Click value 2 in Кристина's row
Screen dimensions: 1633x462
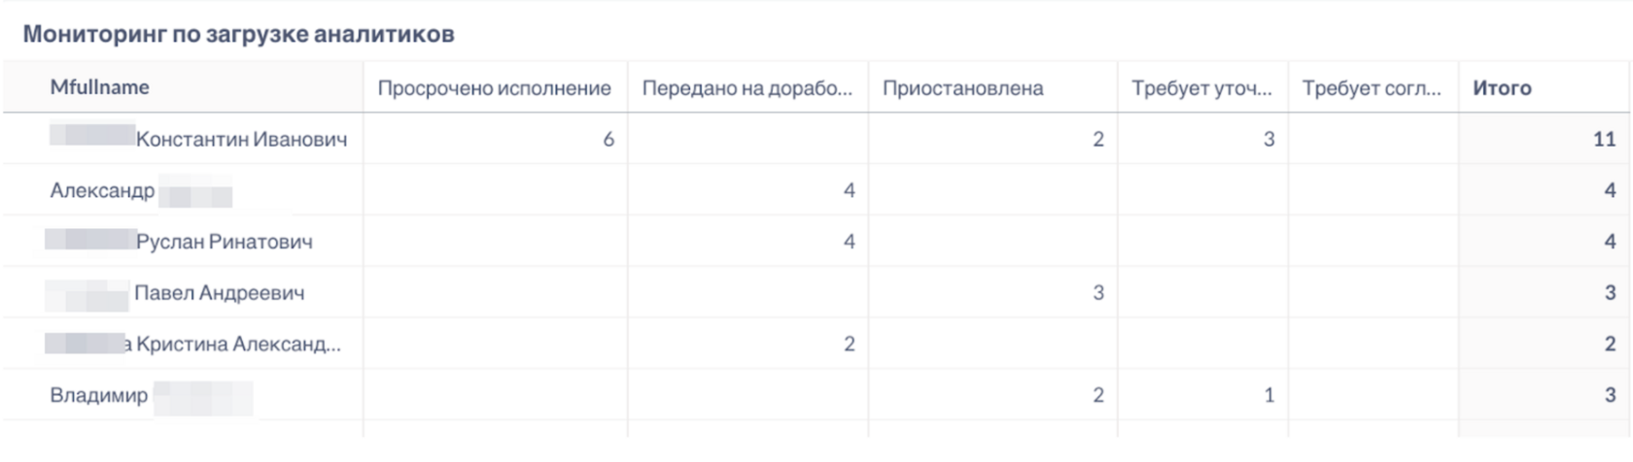pyautogui.click(x=849, y=345)
